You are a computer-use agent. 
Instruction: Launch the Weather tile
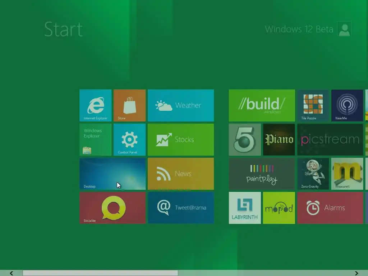coord(181,105)
